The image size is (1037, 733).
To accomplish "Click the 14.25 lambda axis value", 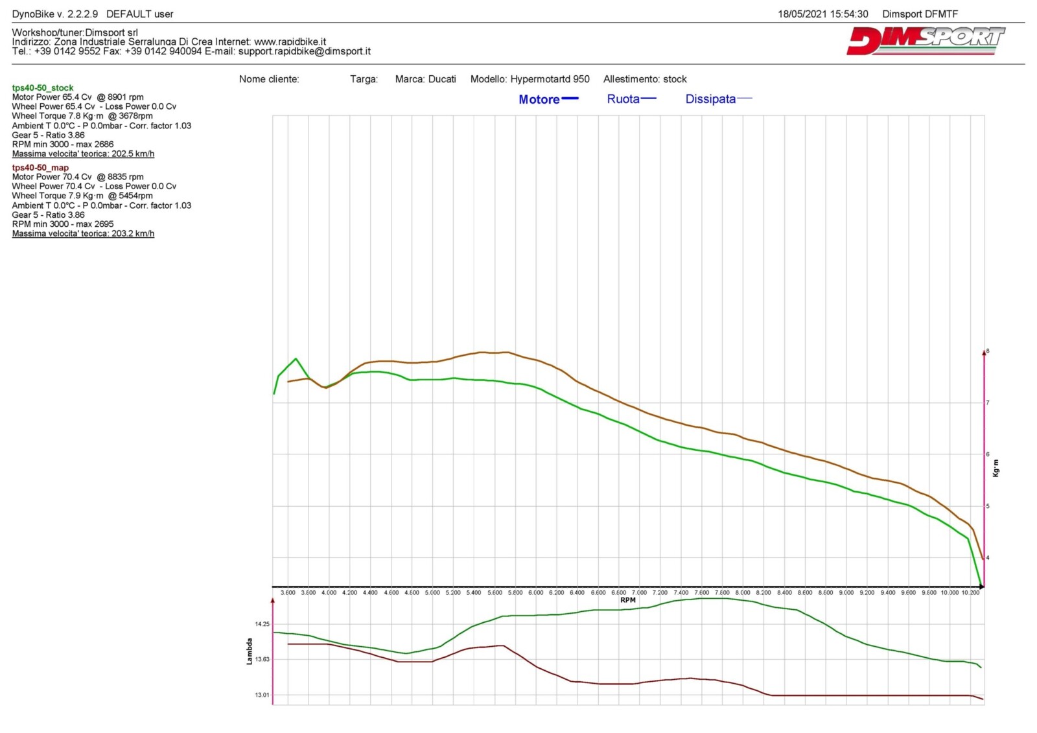I will coord(262,624).
